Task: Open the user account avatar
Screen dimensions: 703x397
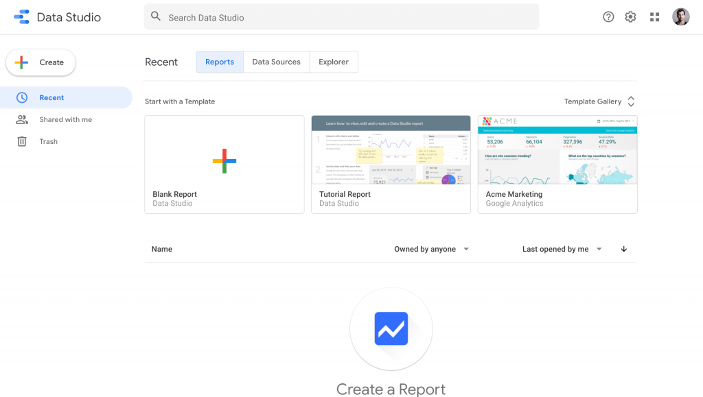Action: click(680, 17)
